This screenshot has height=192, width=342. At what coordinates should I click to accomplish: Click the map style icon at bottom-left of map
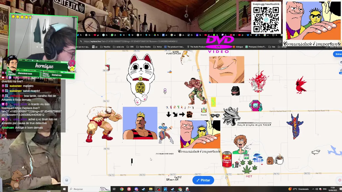(67, 180)
